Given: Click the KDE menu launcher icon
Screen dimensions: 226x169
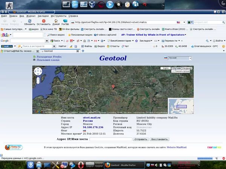Looking at the screenshot, I should click(x=30, y=165).
